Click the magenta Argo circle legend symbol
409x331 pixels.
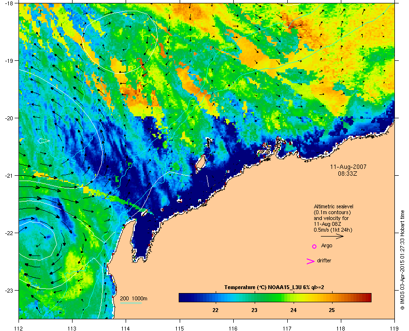[x=315, y=246]
